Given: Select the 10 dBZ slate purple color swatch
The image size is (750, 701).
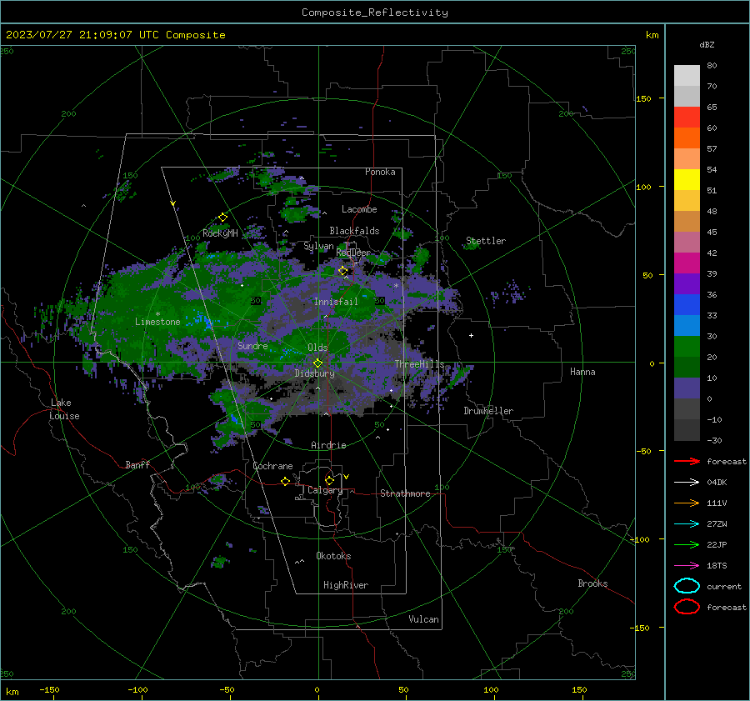Looking at the screenshot, I should 687,388.
